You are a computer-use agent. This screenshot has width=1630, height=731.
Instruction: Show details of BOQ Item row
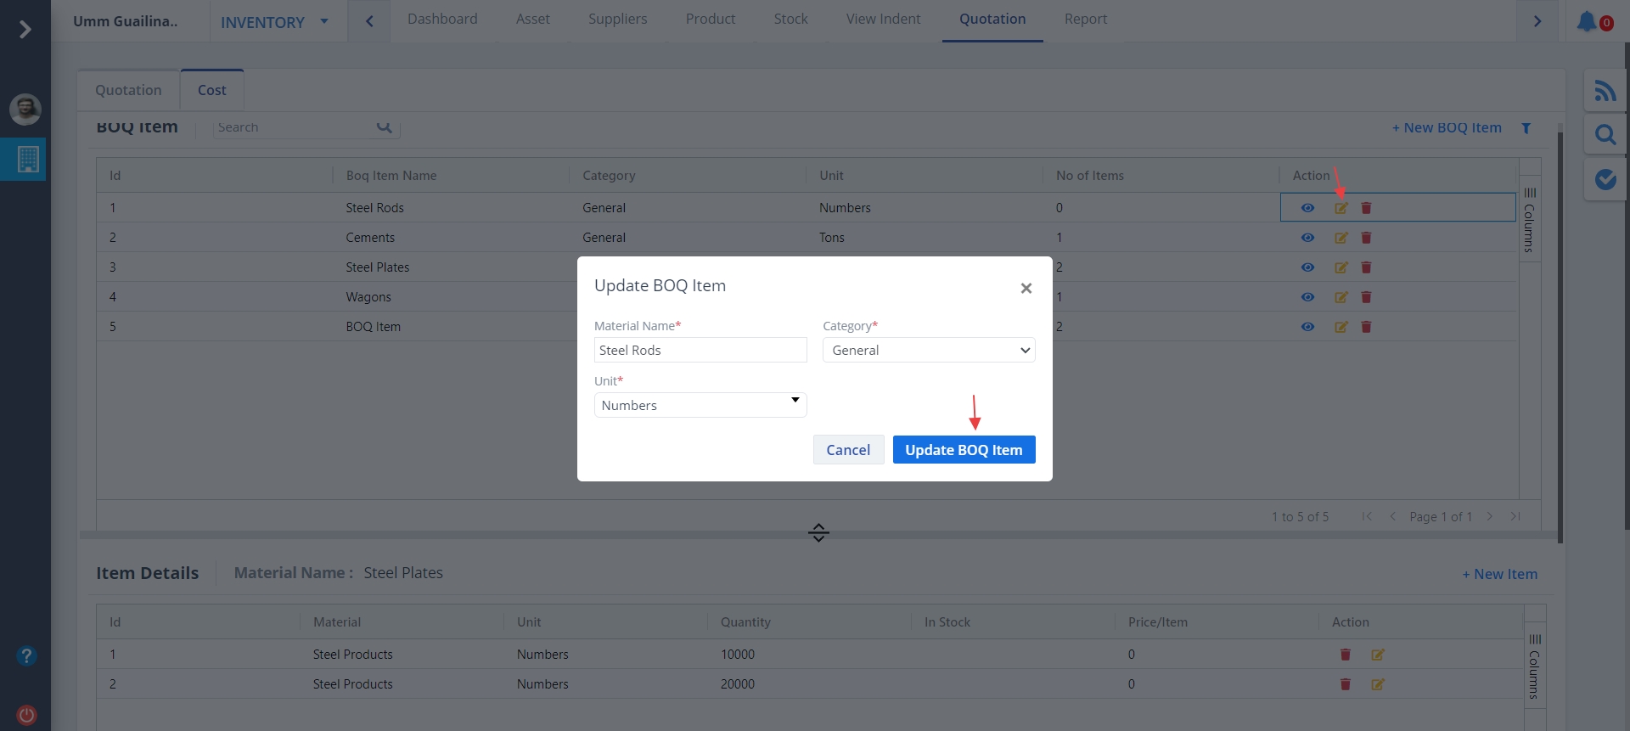1307,327
